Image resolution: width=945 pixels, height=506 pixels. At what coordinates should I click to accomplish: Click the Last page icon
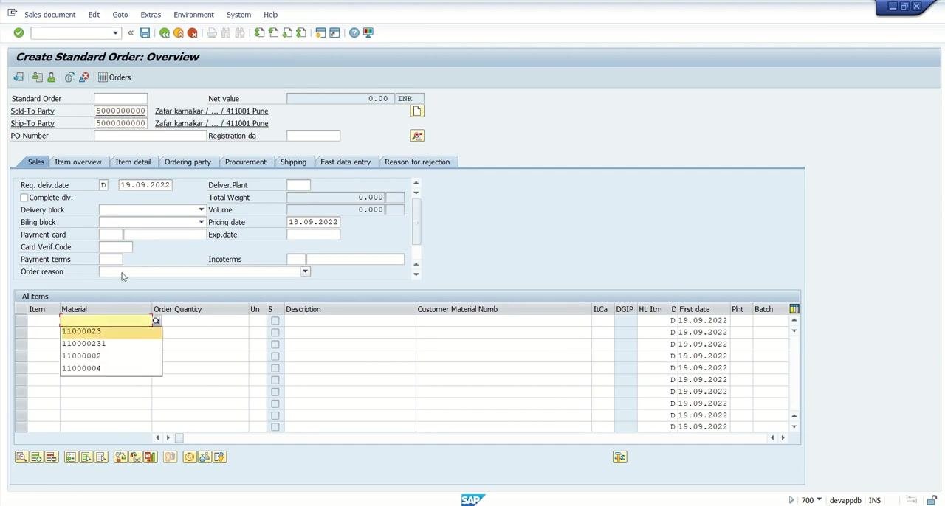click(x=301, y=32)
